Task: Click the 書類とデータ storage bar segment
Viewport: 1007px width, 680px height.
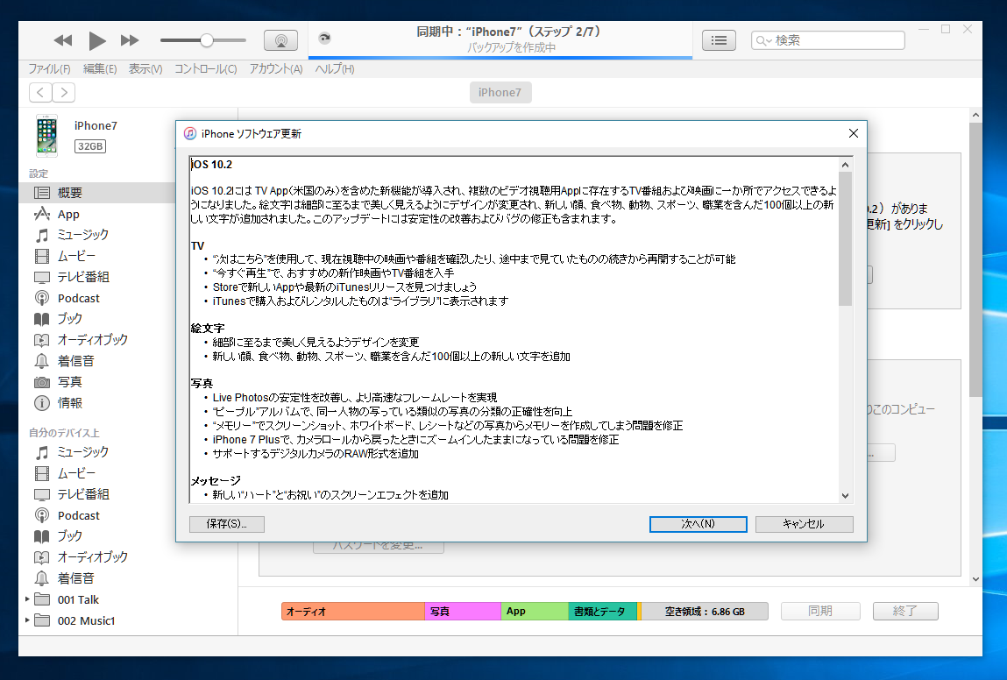Action: point(602,612)
